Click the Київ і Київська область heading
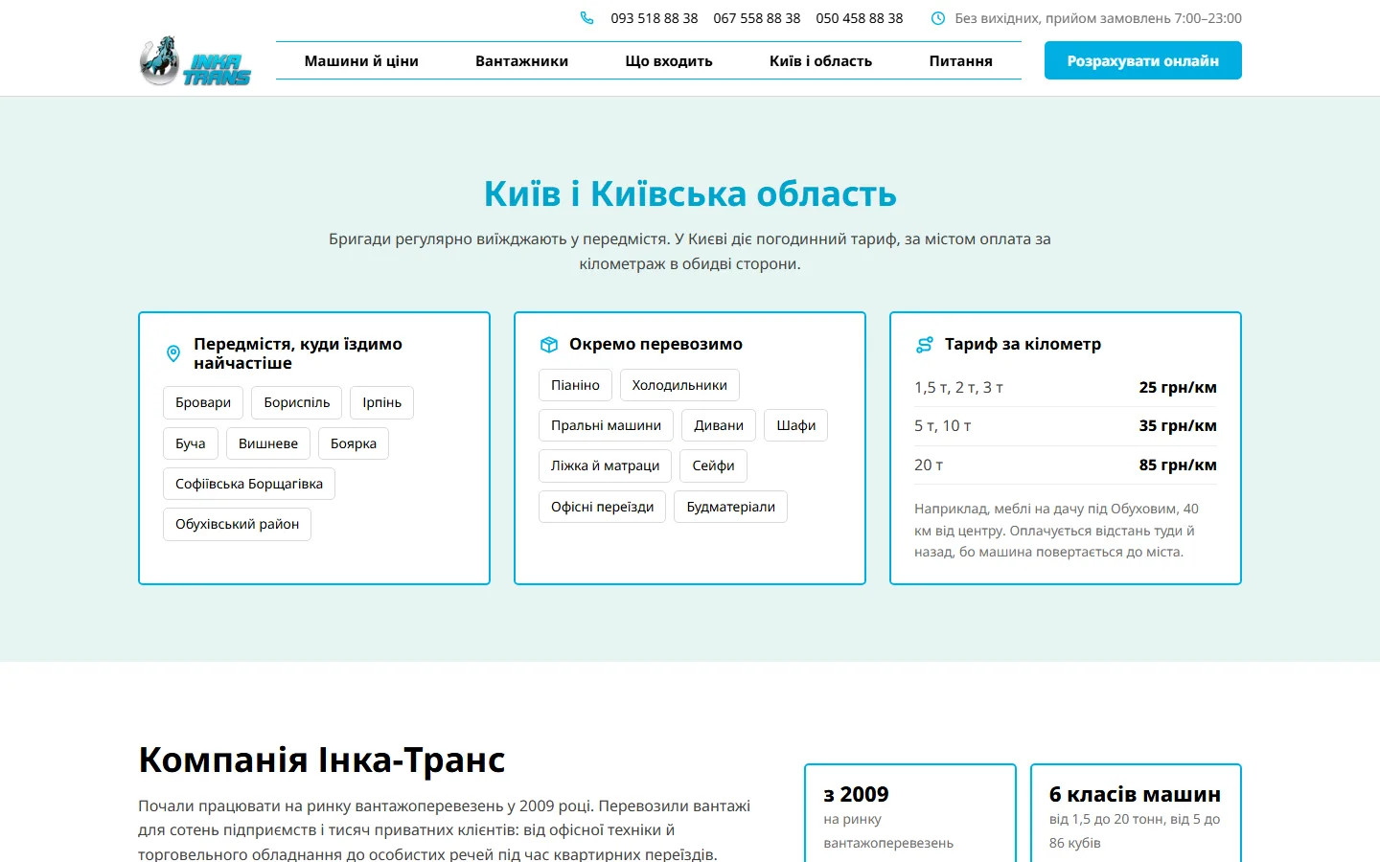1380x862 pixels. click(x=690, y=193)
